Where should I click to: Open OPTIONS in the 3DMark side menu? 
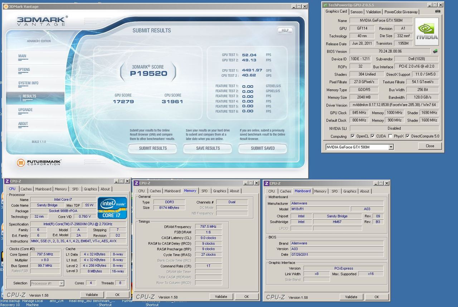click(24, 70)
